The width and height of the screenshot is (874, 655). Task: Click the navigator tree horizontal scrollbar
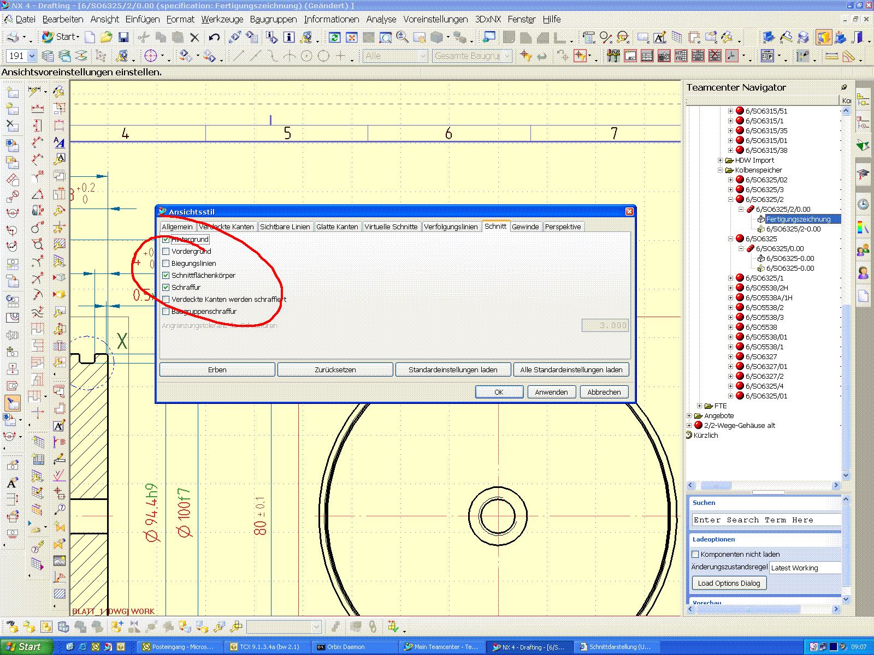[x=763, y=485]
